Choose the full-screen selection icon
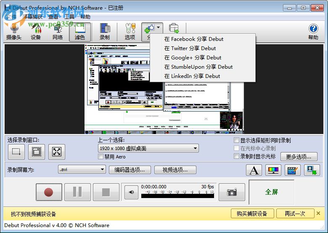 point(57,152)
